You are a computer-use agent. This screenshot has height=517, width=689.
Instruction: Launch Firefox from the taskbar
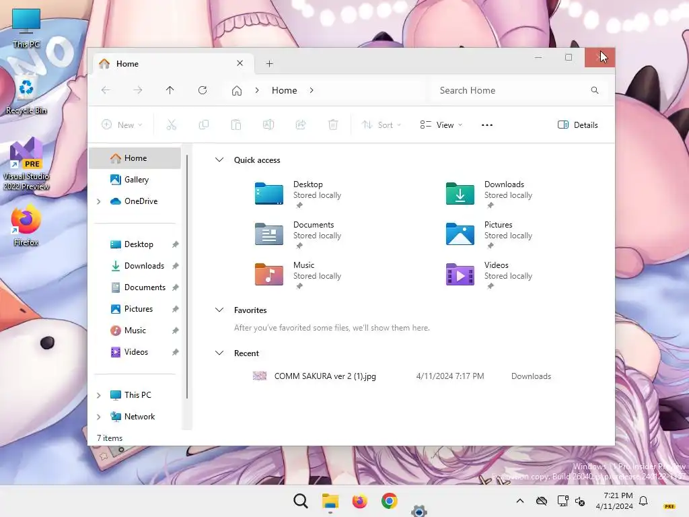359,501
